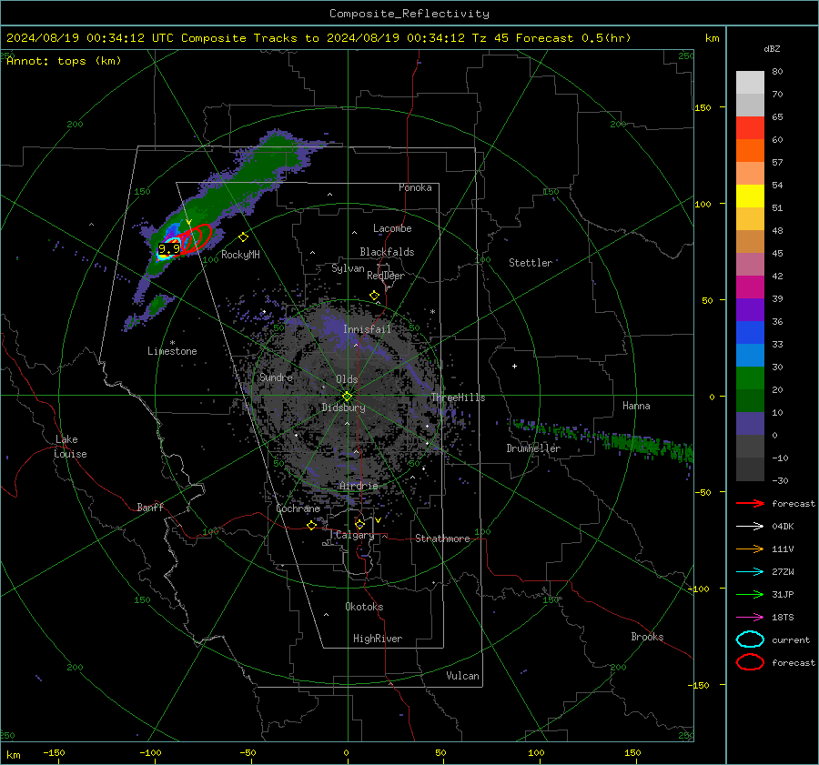Screen dimensions: 819x765
Task: Click the Stettler town label
Action: click(531, 263)
